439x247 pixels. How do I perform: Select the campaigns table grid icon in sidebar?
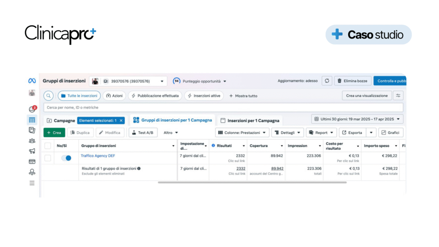click(x=32, y=120)
